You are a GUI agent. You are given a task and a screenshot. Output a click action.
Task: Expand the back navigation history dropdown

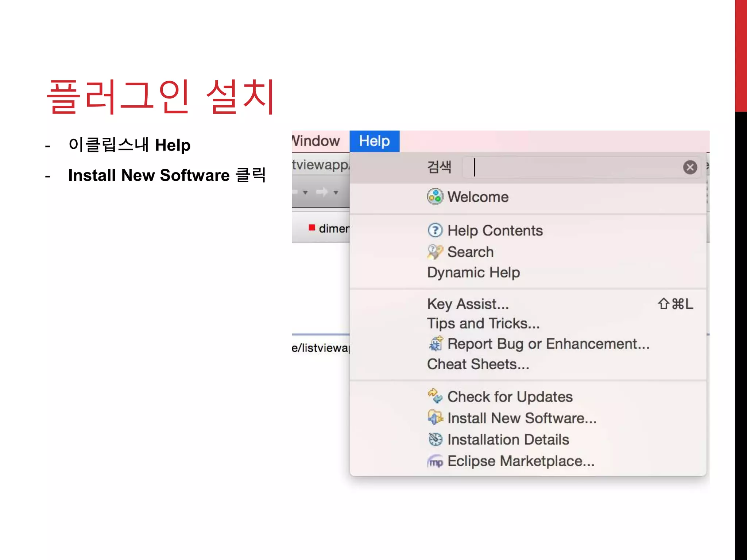coord(305,192)
